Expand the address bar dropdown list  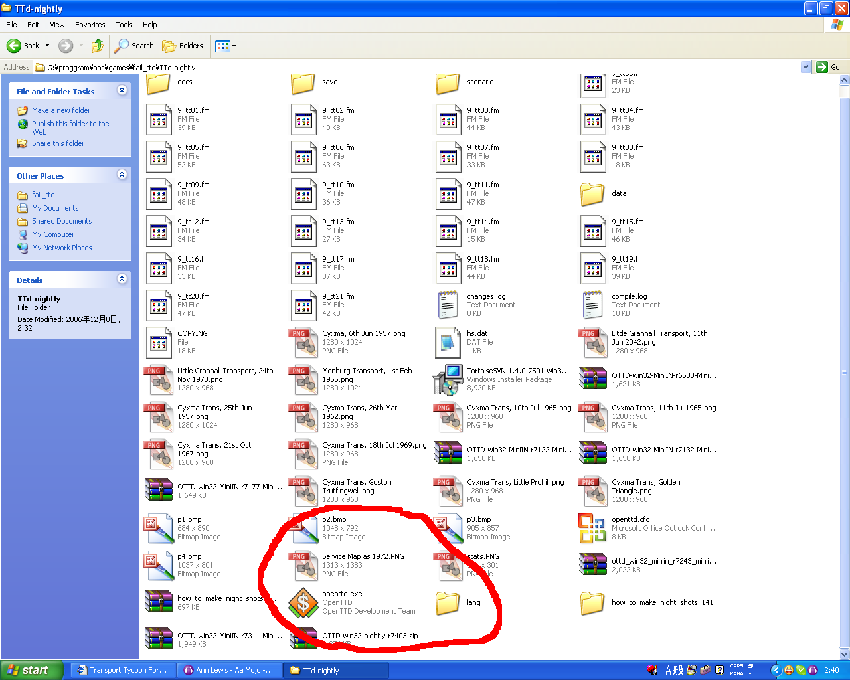point(806,67)
